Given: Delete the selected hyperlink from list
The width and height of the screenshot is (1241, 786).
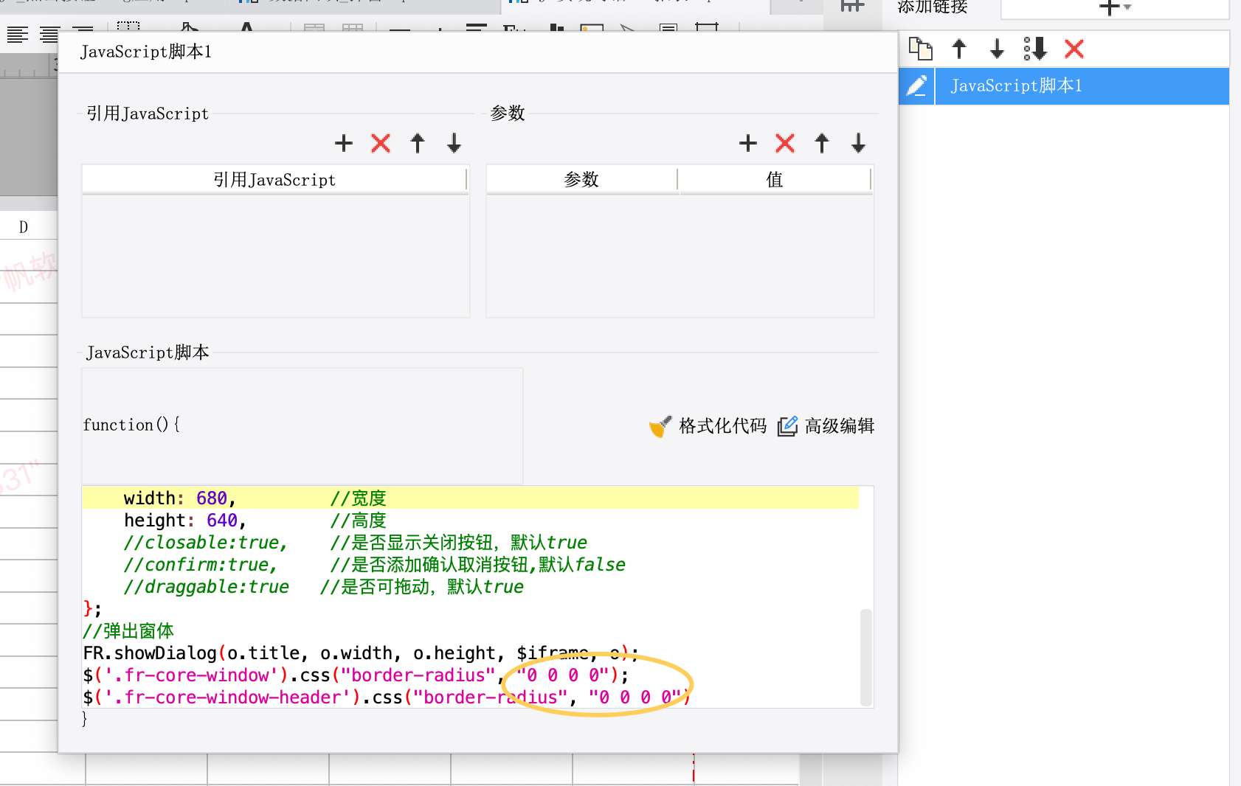Looking at the screenshot, I should point(1074,49).
